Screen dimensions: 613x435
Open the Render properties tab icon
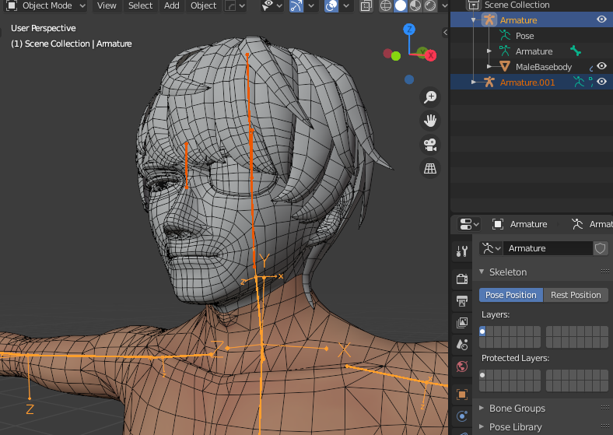tap(462, 279)
